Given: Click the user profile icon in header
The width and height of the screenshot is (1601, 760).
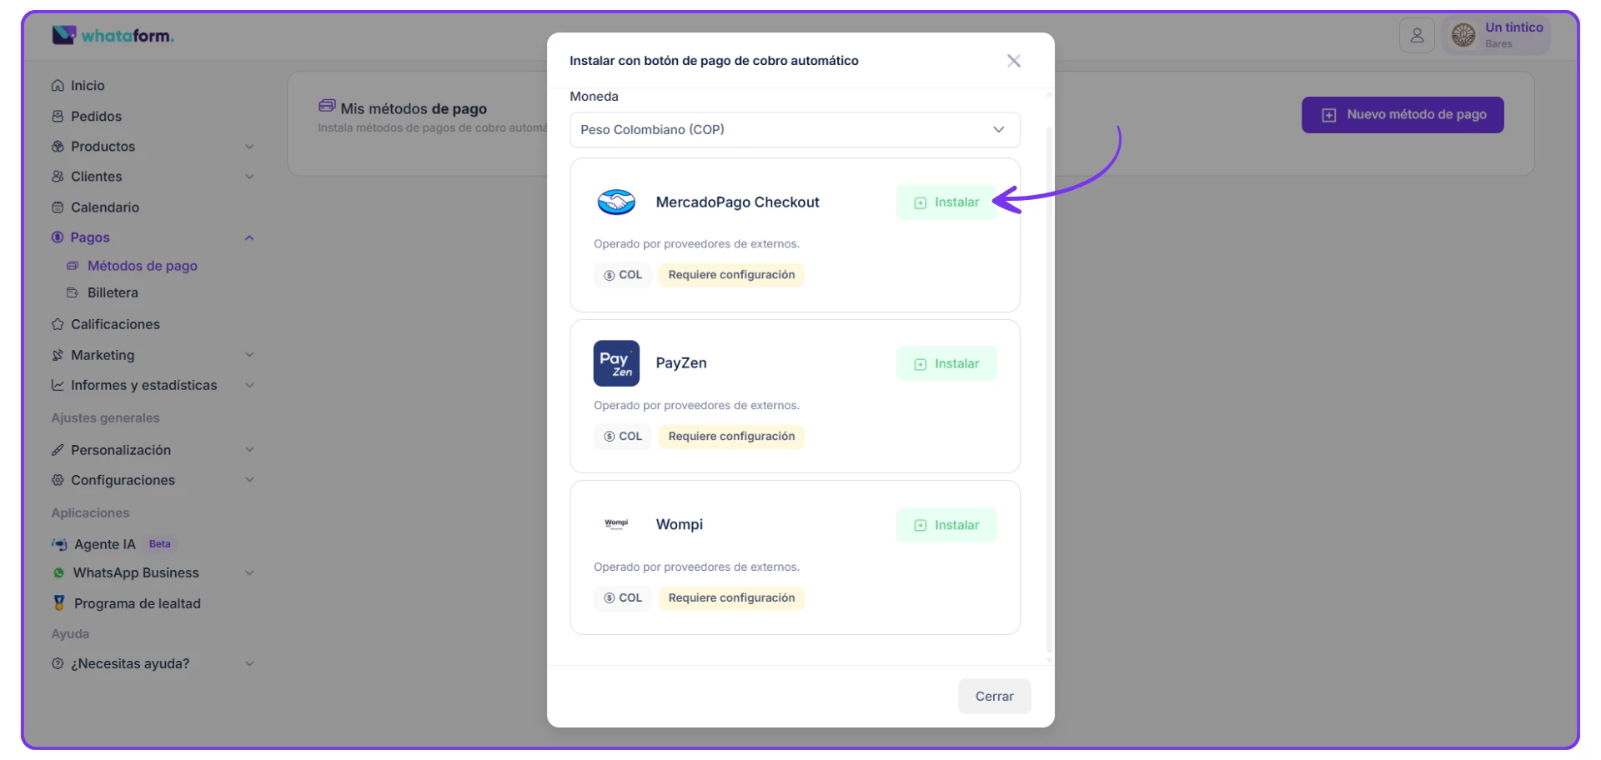Looking at the screenshot, I should (1417, 36).
